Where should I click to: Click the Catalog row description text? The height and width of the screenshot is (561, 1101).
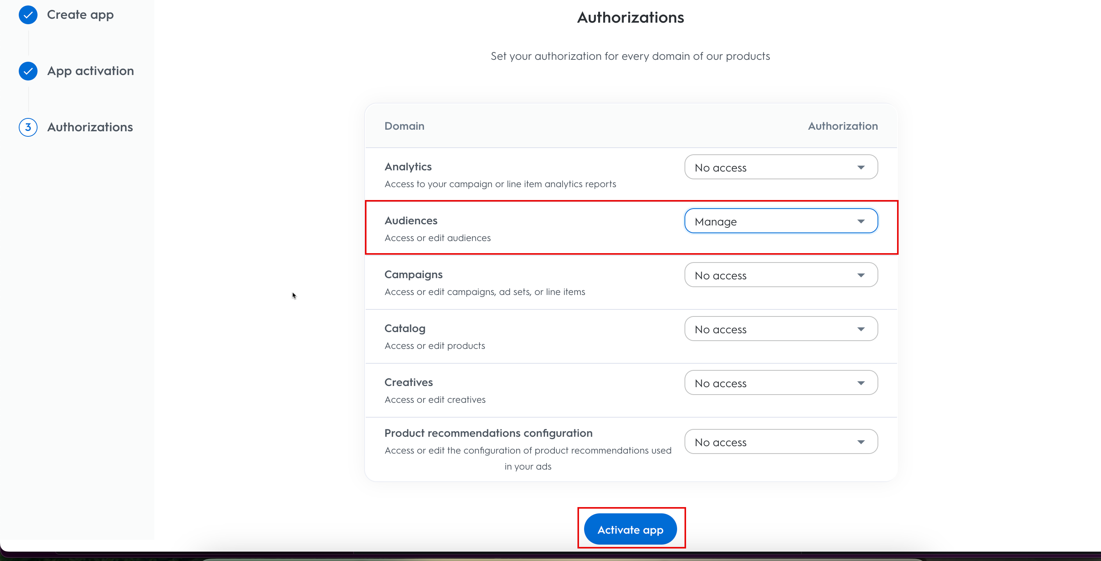(x=435, y=346)
